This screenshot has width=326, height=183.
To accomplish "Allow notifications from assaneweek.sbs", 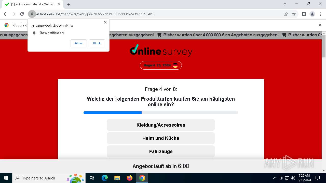I will (x=79, y=43).
